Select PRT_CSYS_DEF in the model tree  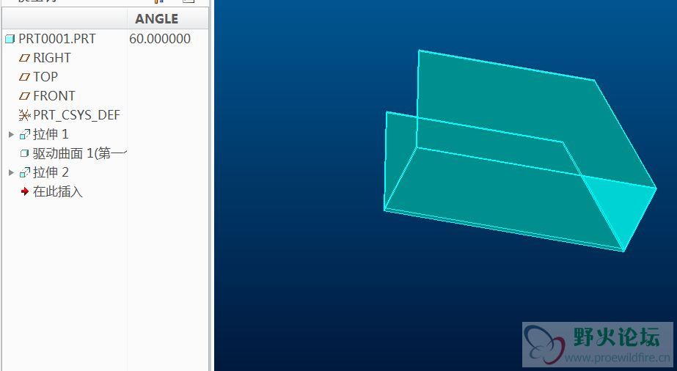pyautogui.click(x=76, y=115)
